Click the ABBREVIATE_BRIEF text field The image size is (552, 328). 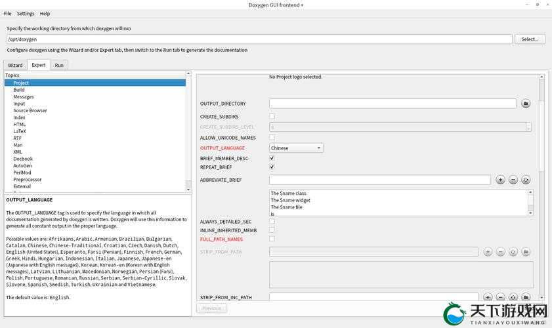tap(380, 180)
